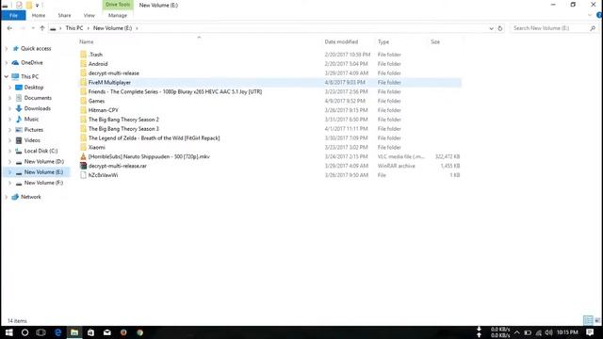Select the Games folder name
The height and width of the screenshot is (339, 603).
(x=96, y=101)
